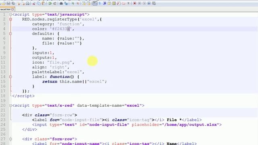Click the "text/x-red" attribute value
This screenshot has width=258, height=145.
60,106
